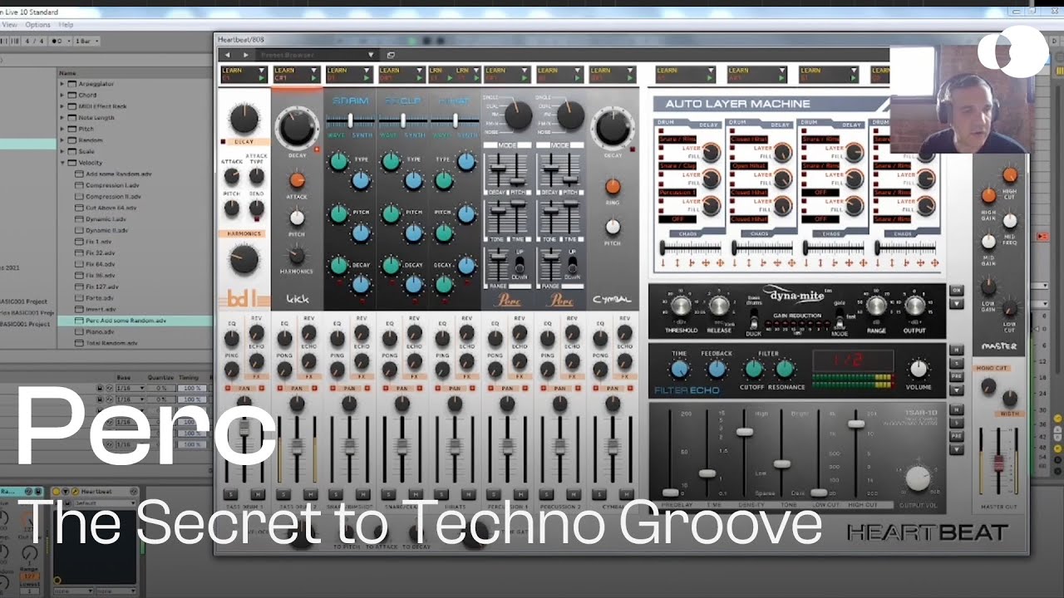
Task: Open the Preset Browser dropdown
Action: point(371,55)
